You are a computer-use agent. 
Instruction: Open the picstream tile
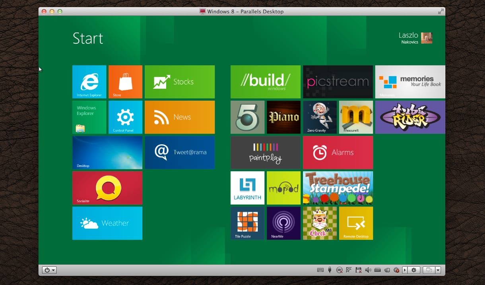338,82
